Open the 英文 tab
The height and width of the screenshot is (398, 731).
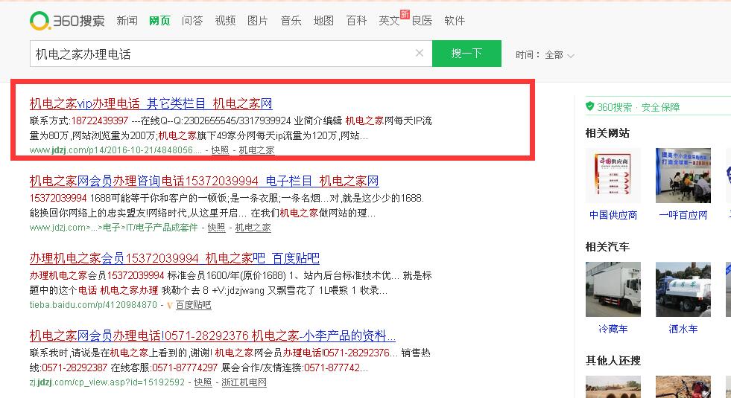tap(389, 21)
